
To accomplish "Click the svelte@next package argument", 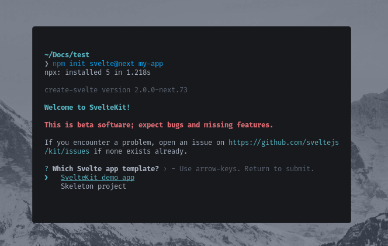I will pyautogui.click(x=112, y=63).
